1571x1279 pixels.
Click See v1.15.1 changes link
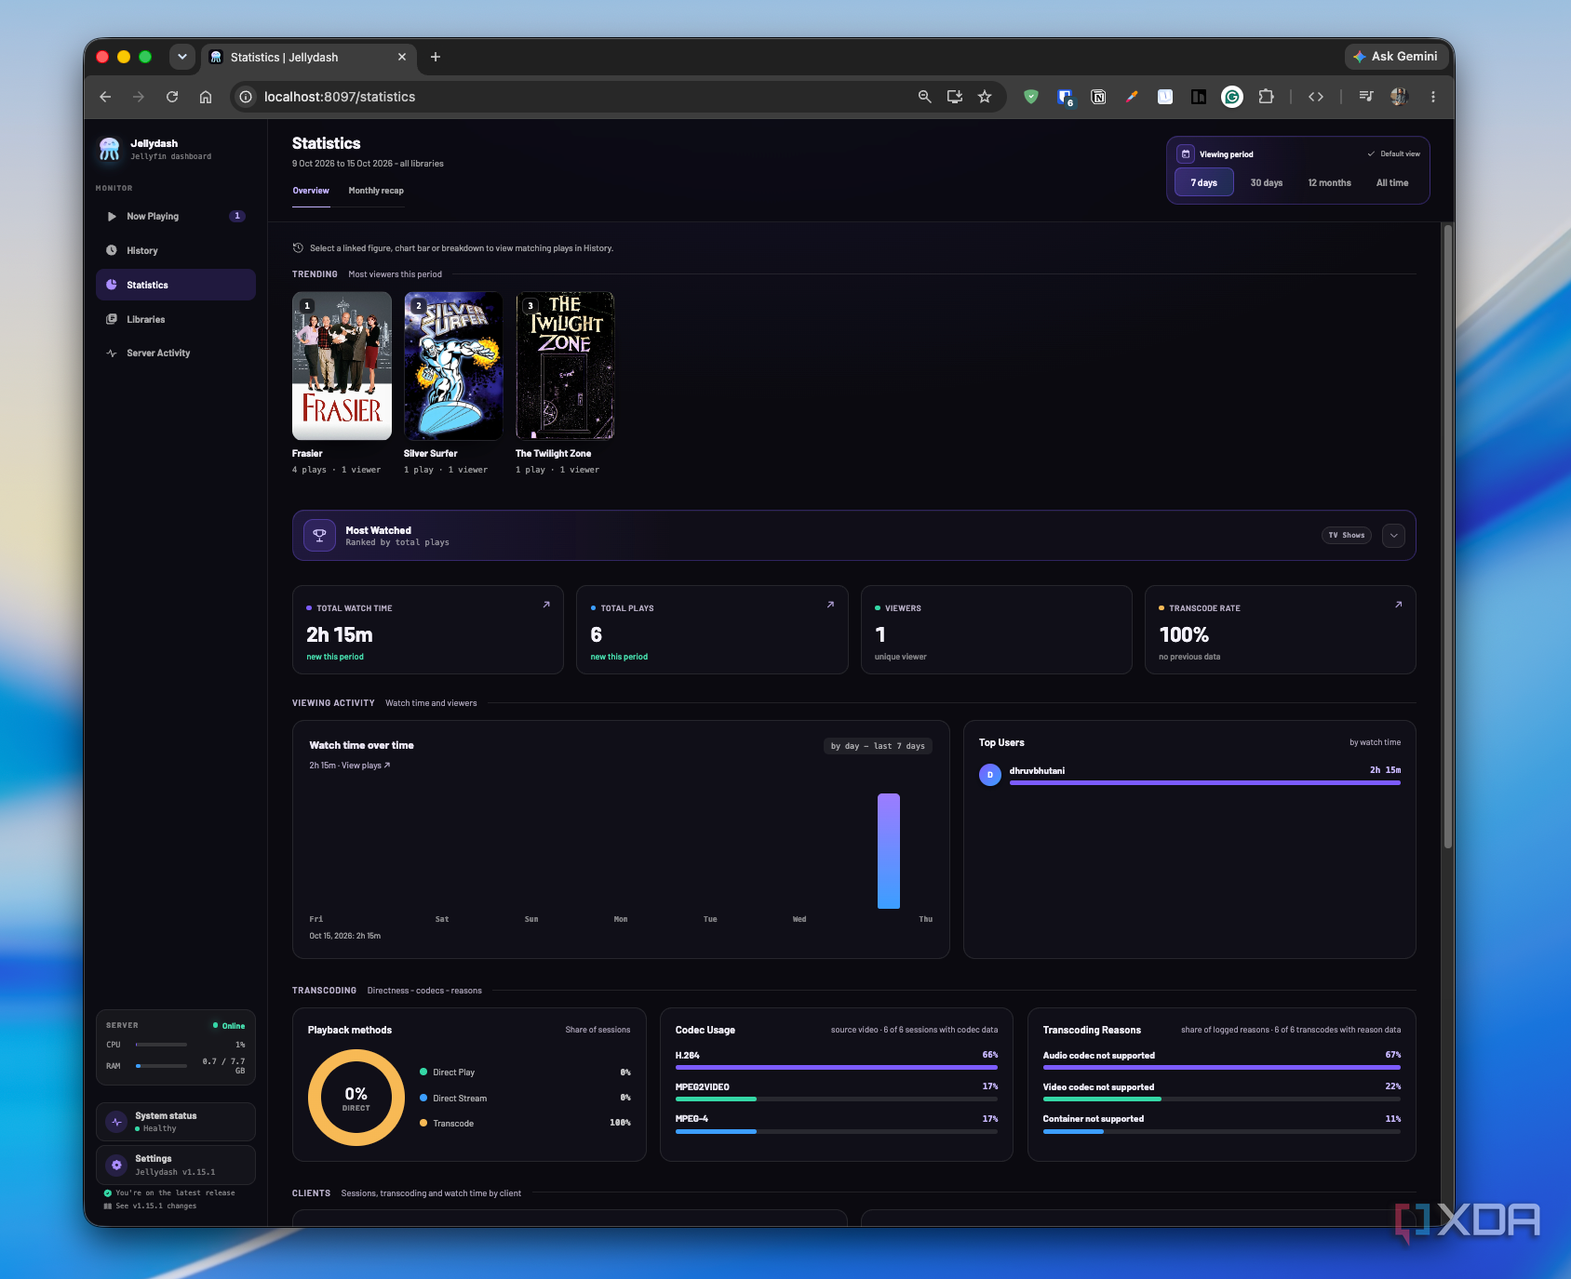(x=155, y=1206)
